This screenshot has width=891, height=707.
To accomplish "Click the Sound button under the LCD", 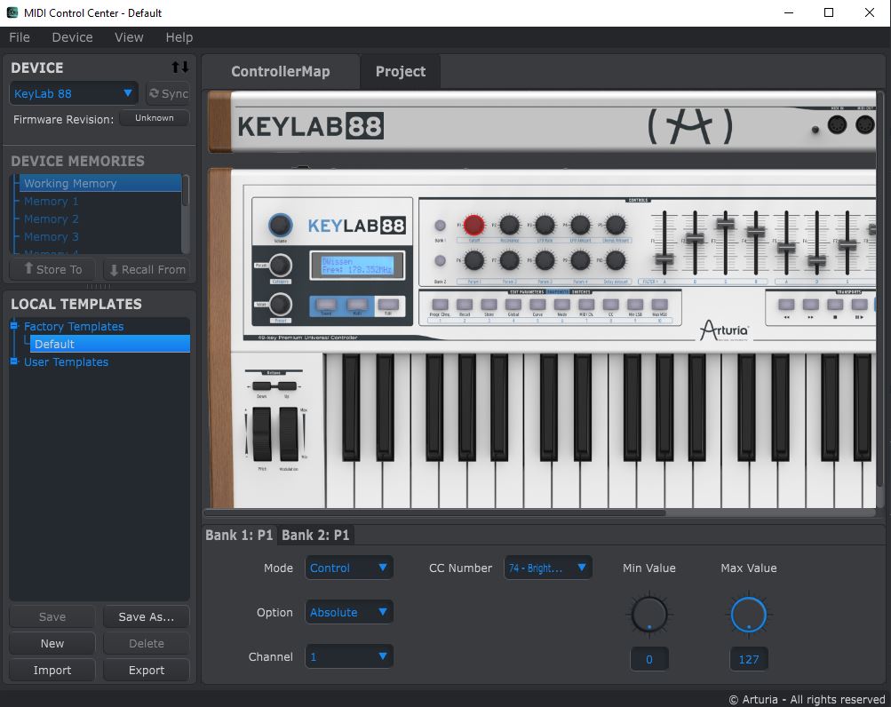I will tap(326, 305).
